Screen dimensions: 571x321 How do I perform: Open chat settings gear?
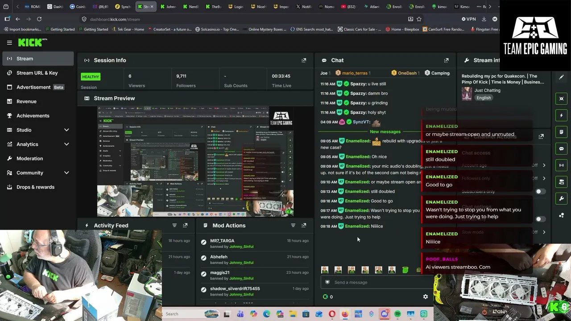coord(425,296)
